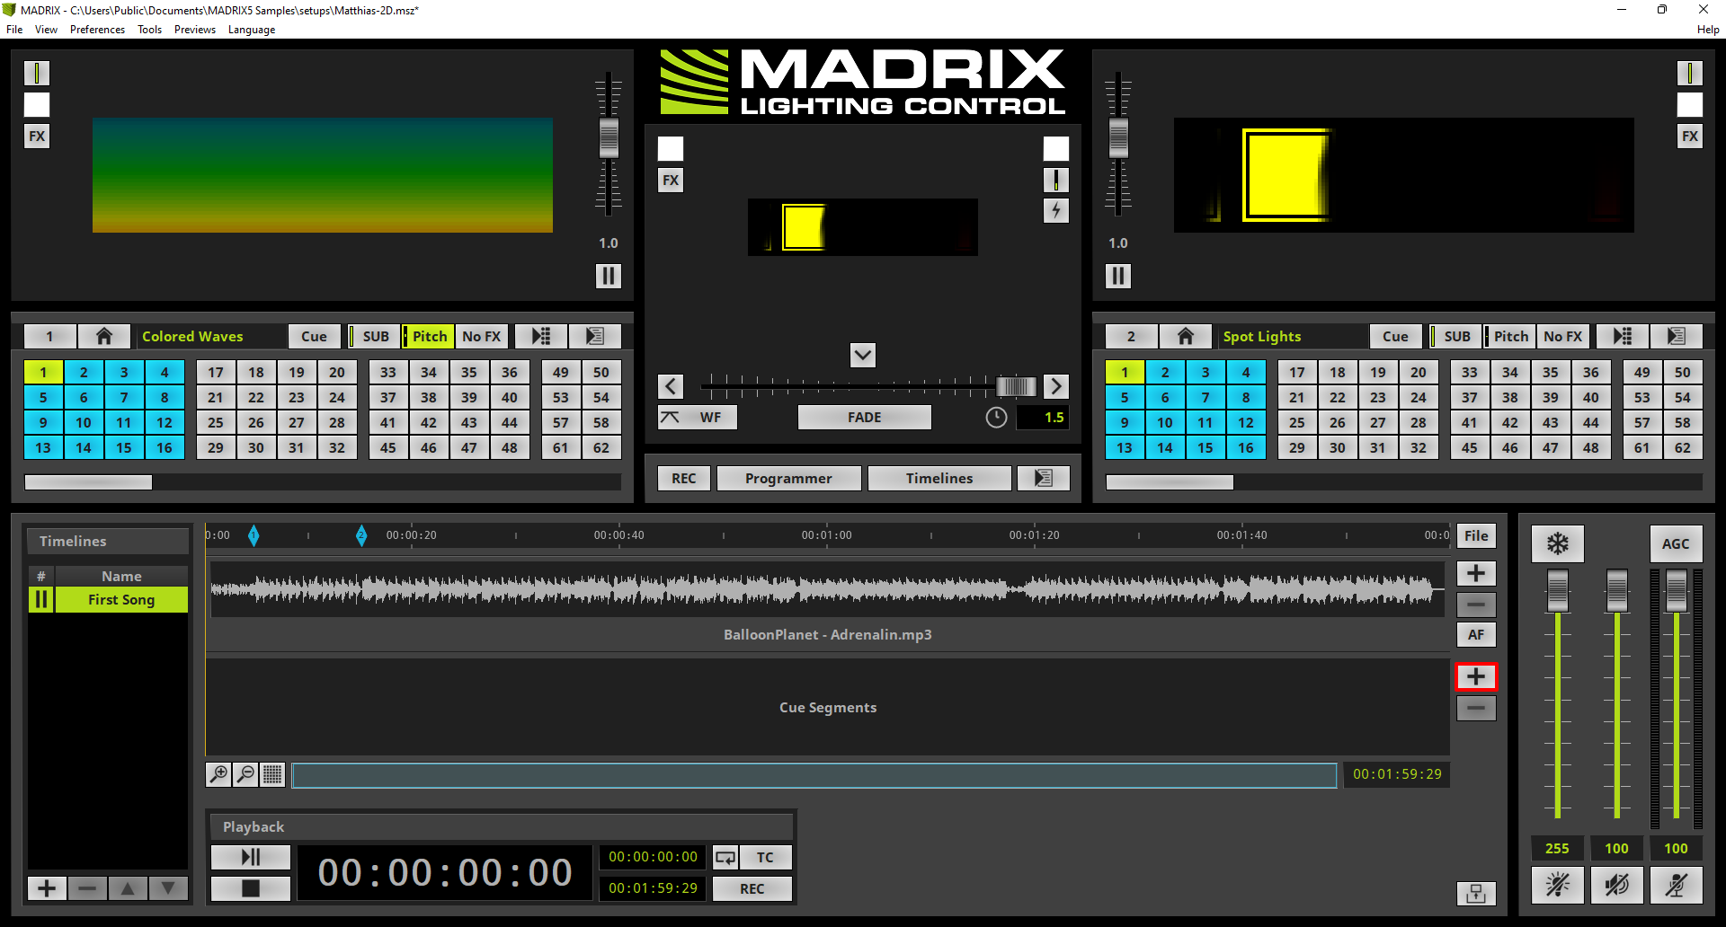Toggle No FX on the left deck

coord(482,336)
